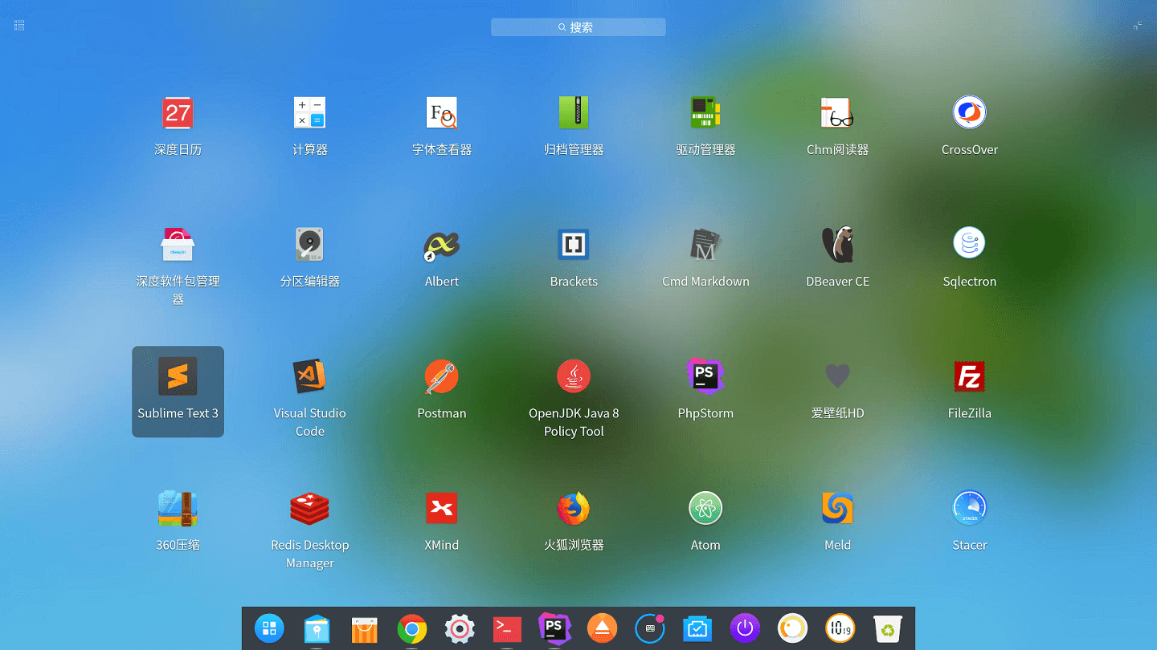Open Sublime Text 3
Screen dimensions: 1157x650
178,392
